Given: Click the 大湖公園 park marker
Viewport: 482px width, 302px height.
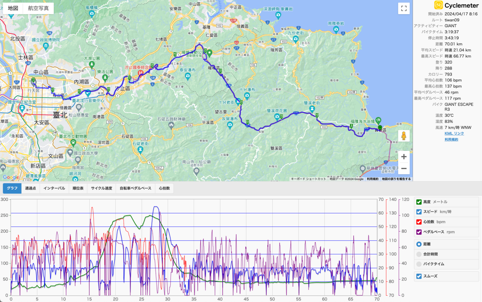Looking at the screenshot, I should (92, 65).
